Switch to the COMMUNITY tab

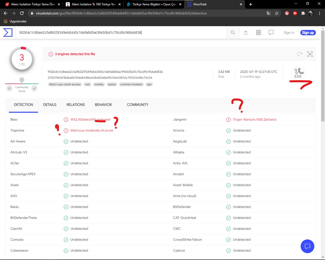(138, 105)
